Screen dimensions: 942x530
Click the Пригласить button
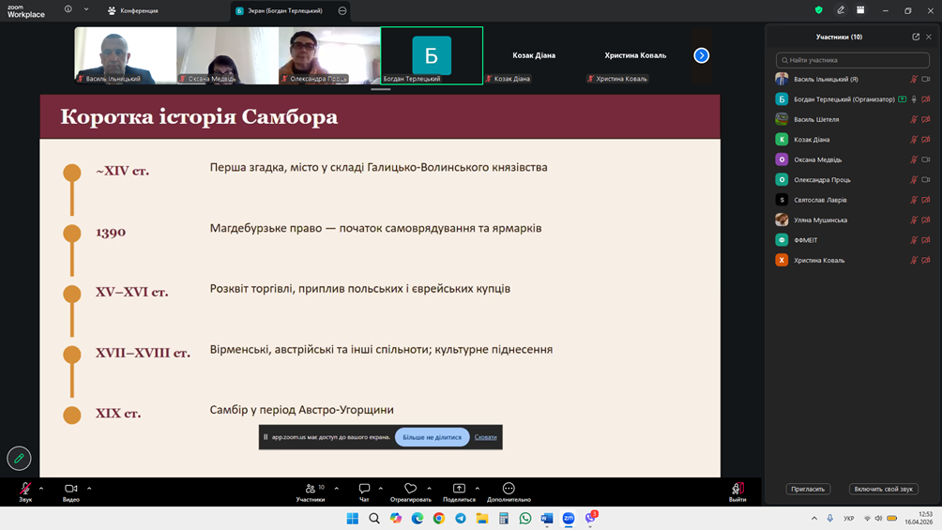[808, 489]
